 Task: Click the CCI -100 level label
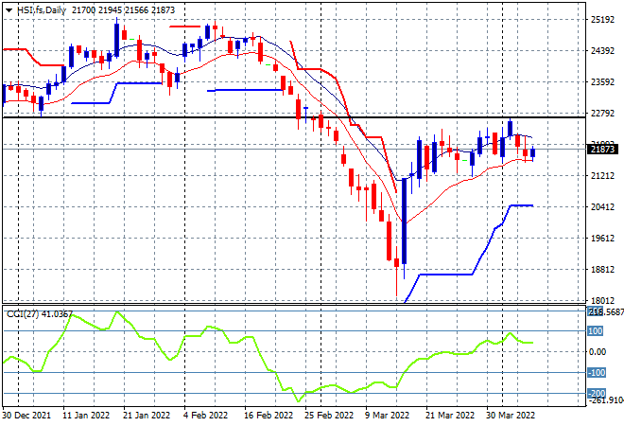click(x=597, y=373)
